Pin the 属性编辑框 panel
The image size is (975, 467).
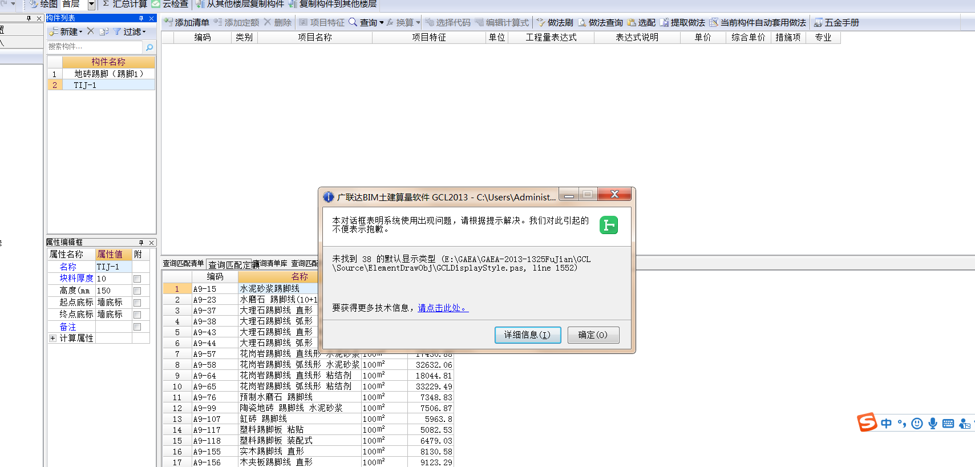(x=141, y=243)
